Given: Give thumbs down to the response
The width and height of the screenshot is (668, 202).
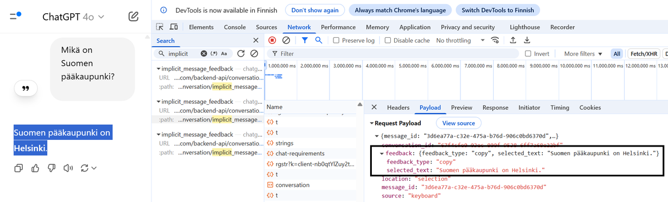Looking at the screenshot, I should [52, 168].
